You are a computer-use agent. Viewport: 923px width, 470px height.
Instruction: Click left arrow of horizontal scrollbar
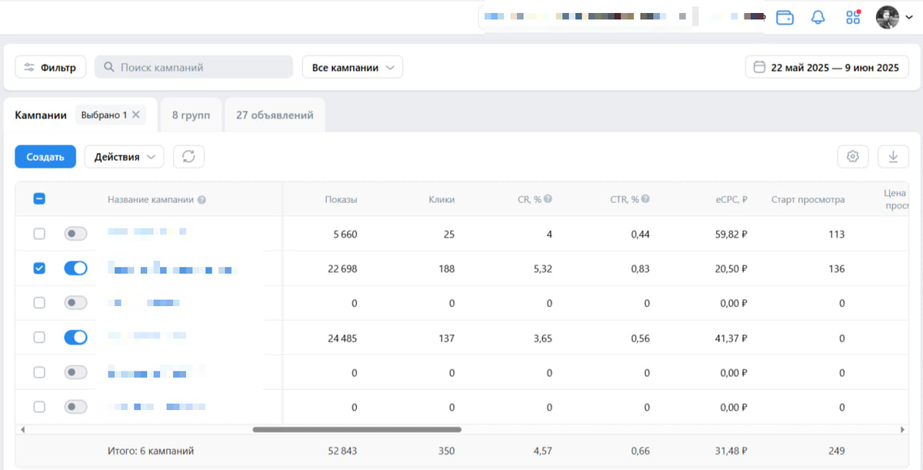click(22, 429)
